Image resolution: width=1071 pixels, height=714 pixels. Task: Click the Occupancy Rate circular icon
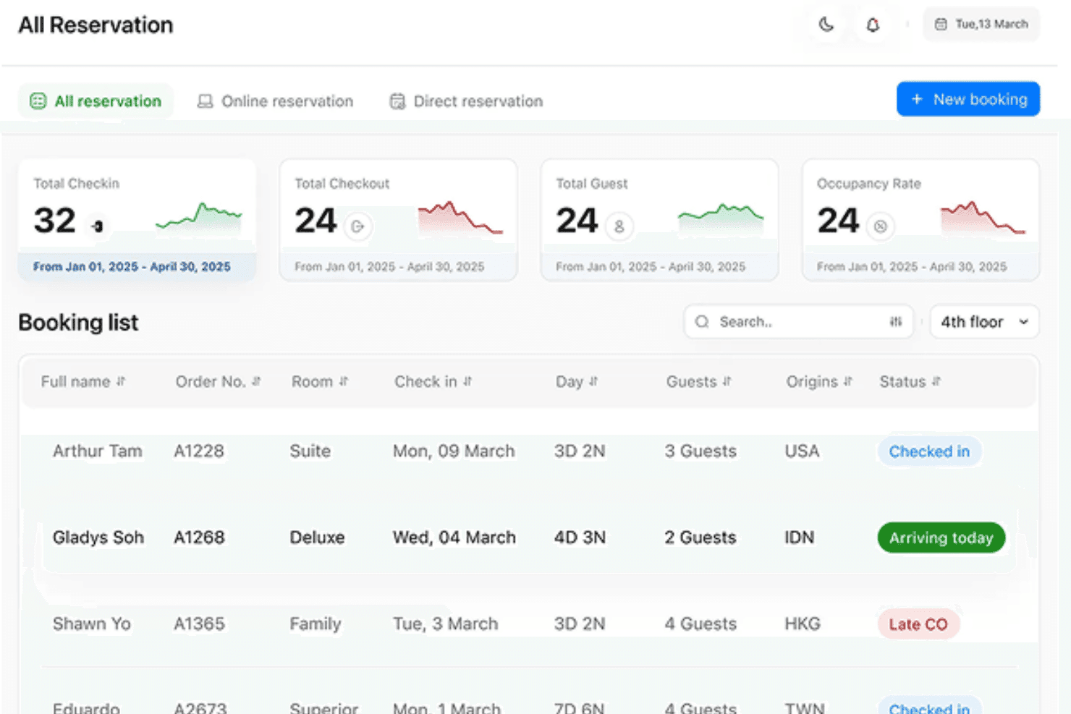(x=880, y=226)
